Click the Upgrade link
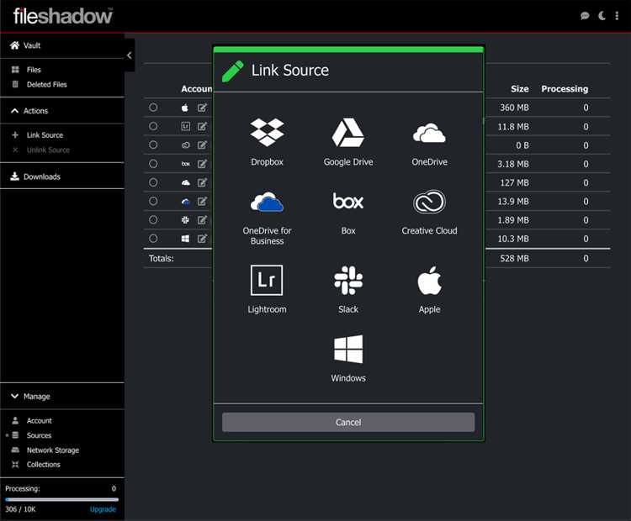This screenshot has height=521, width=631. point(103,509)
